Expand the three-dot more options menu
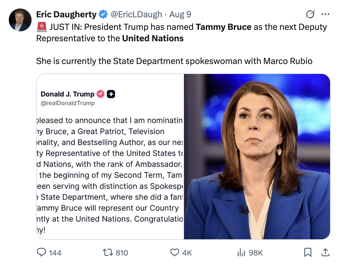Image resolution: width=340 pixels, height=264 pixels. pos(325,14)
